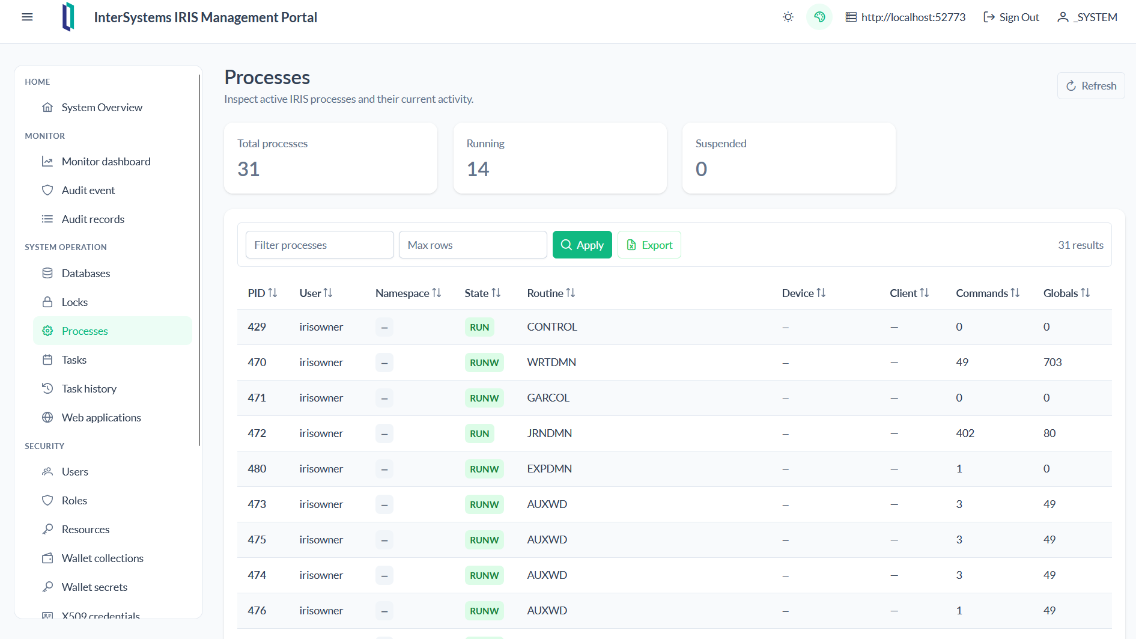Image resolution: width=1136 pixels, height=639 pixels.
Task: Focus the Filter processes input
Action: [x=320, y=245]
